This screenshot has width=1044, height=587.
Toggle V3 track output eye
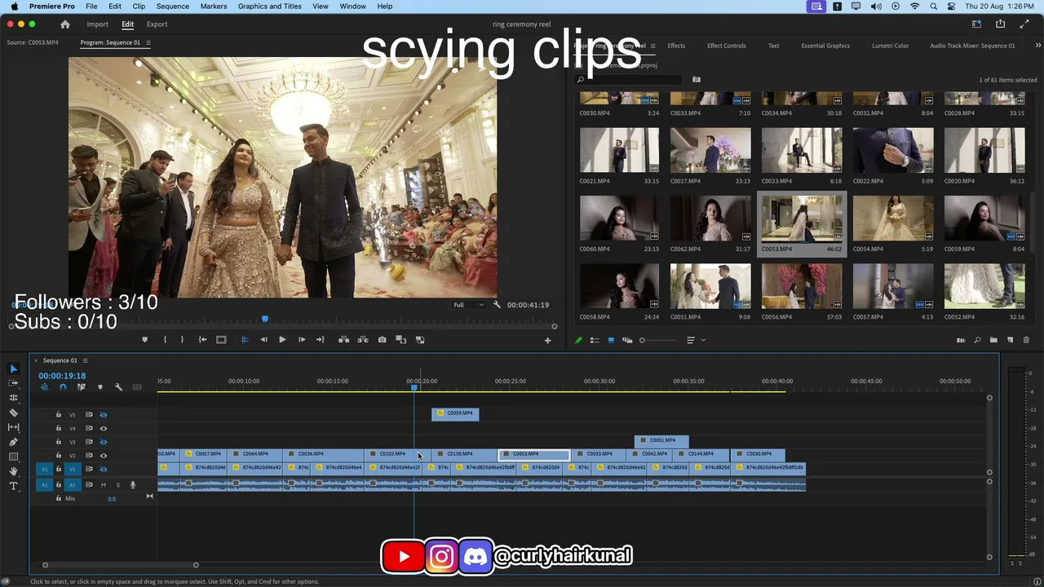pyautogui.click(x=104, y=442)
